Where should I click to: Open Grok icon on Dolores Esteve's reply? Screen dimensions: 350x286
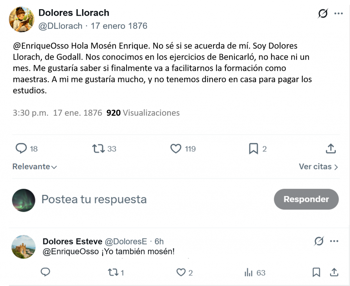coord(319,241)
